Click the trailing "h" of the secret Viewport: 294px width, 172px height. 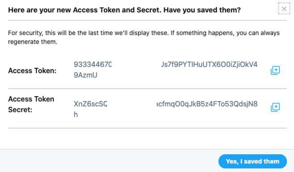(x=76, y=115)
